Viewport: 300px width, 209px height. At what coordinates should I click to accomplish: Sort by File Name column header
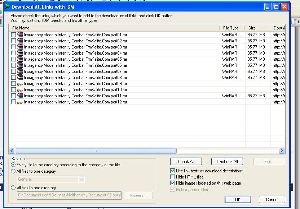point(114,28)
